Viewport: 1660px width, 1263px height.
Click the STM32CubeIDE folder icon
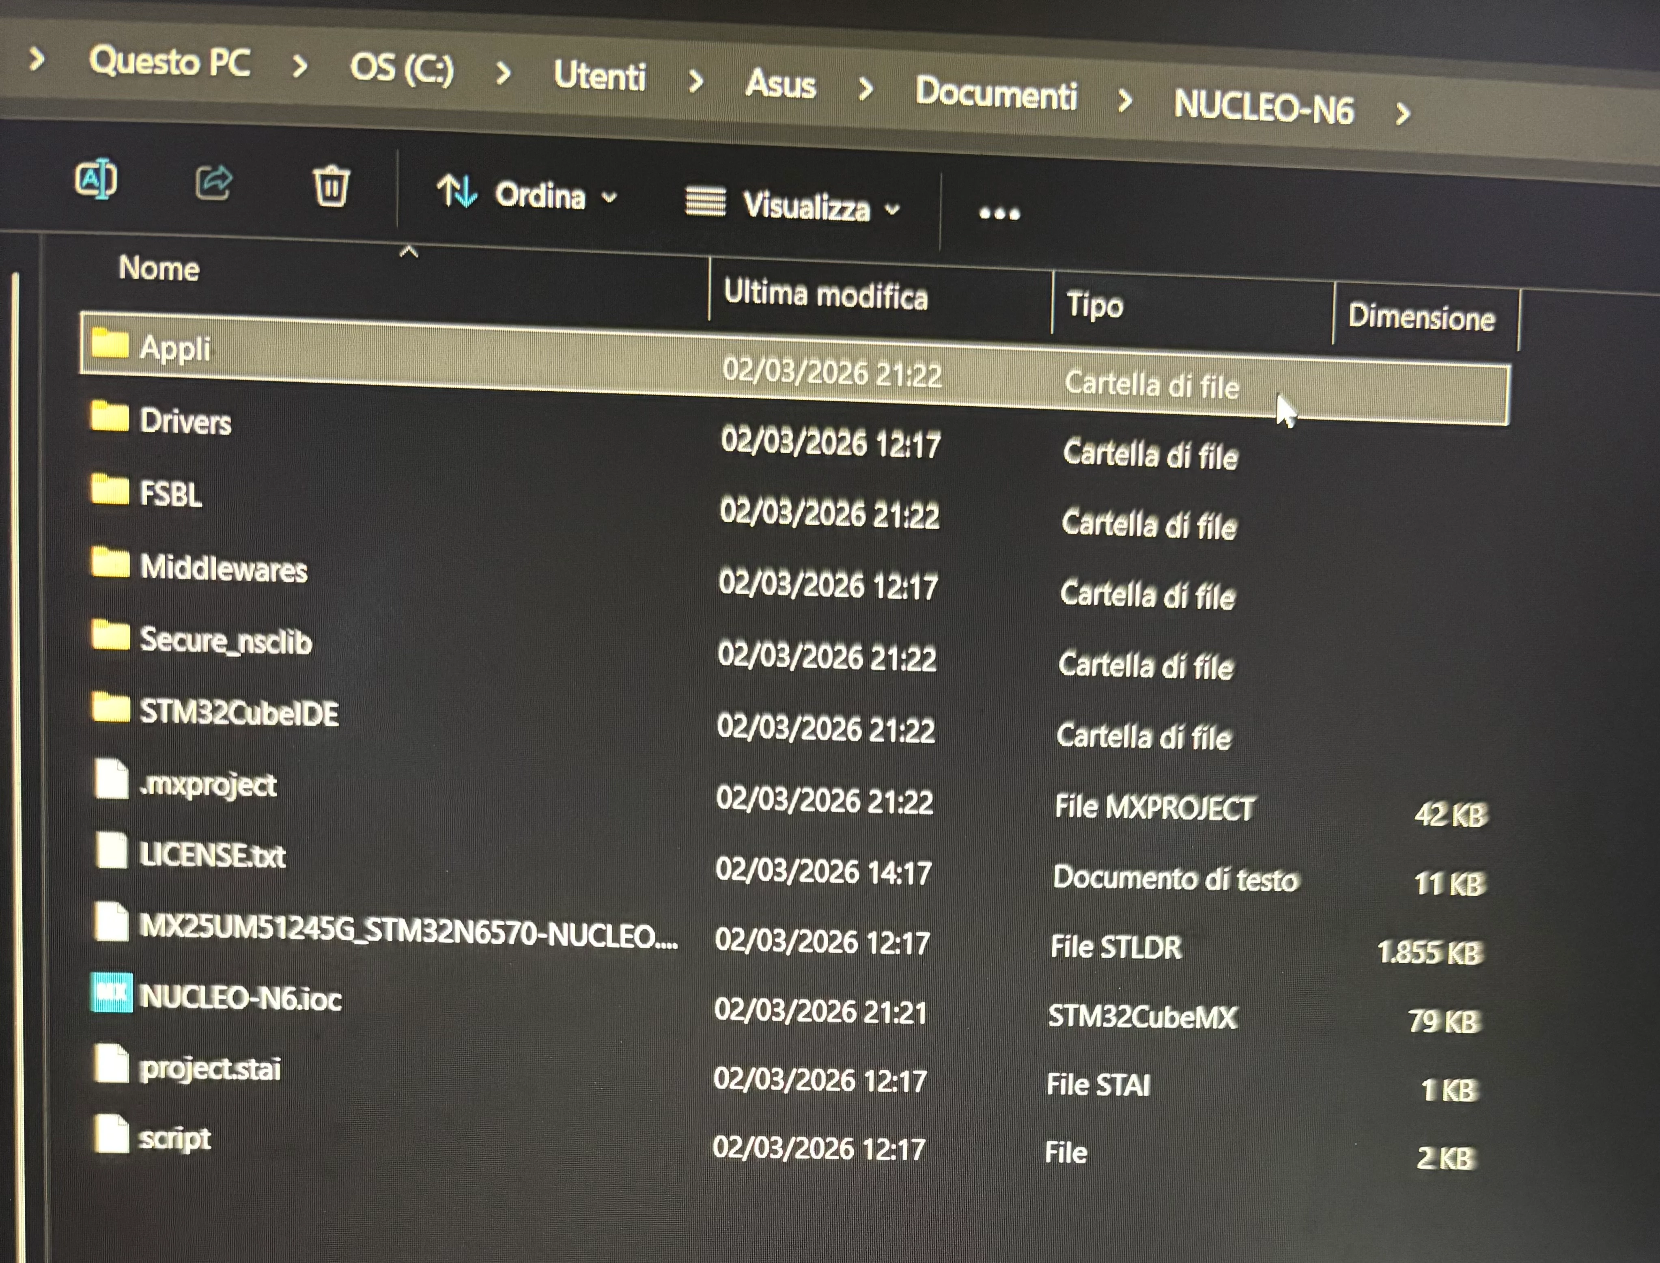[x=110, y=707]
